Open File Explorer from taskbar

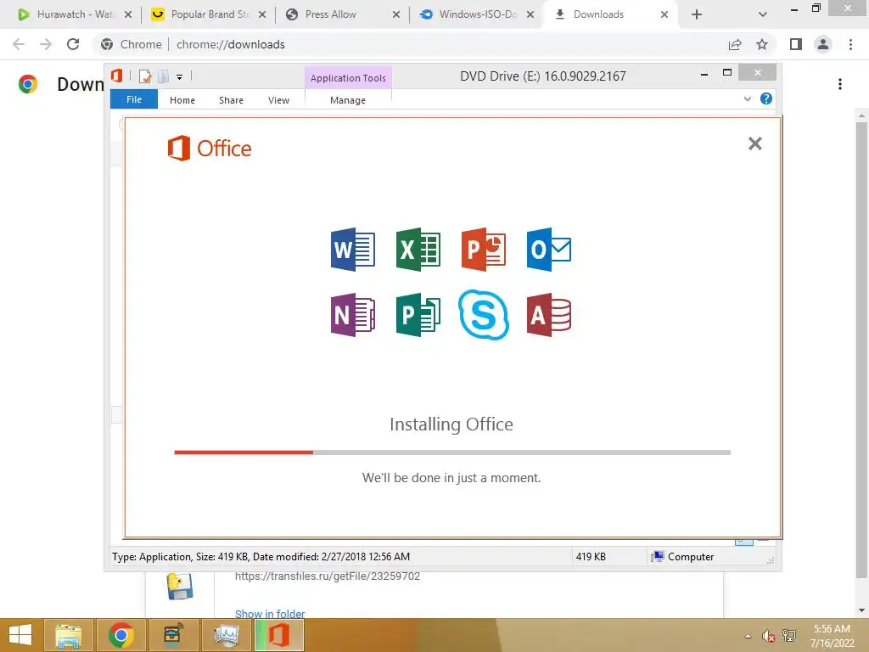(69, 635)
